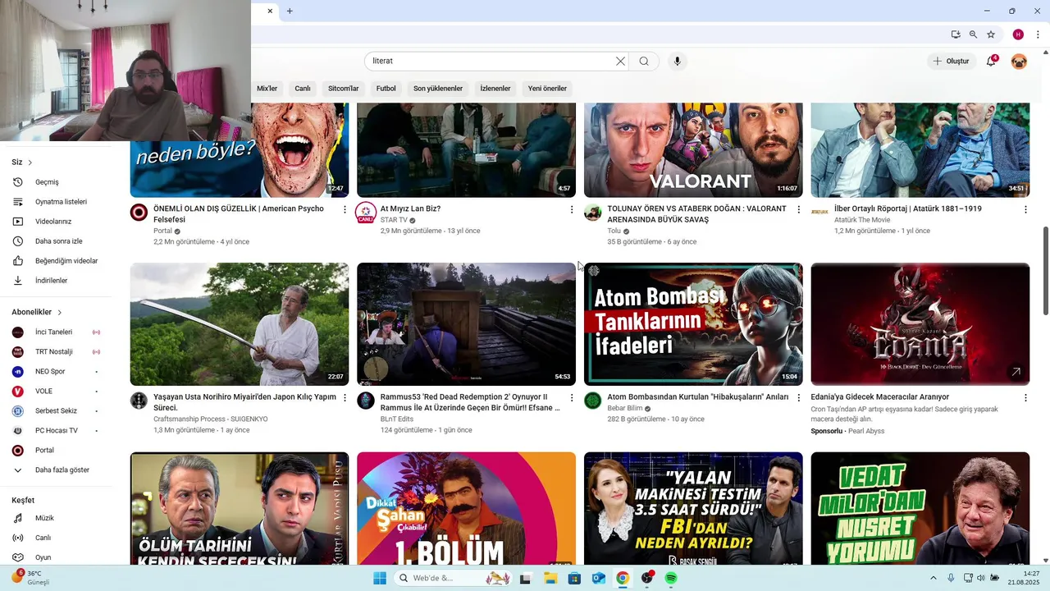Open options menu for İlber Ortaylı Röportaj video

1025,210
